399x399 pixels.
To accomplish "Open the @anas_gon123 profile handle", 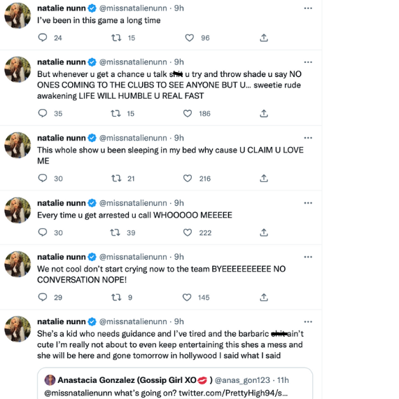I will [x=242, y=380].
